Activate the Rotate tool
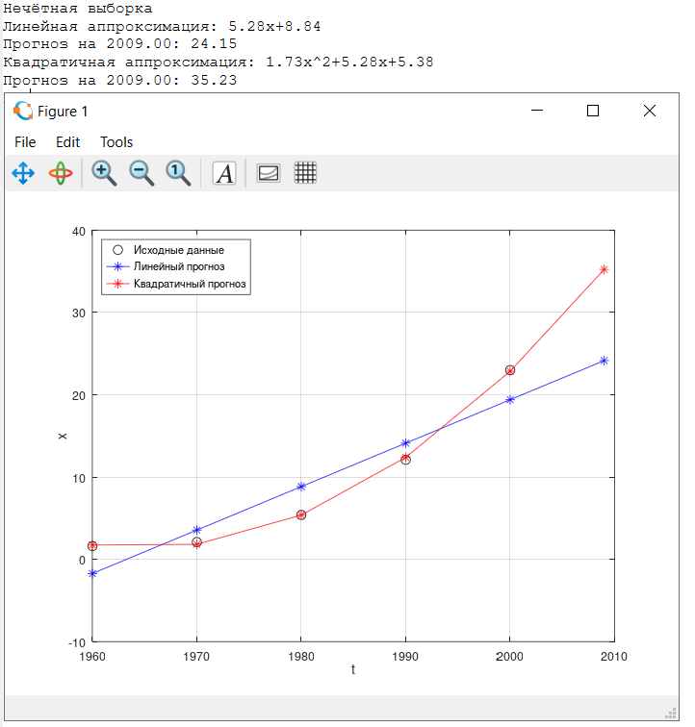Screen dimensions: 695x727 tap(61, 173)
